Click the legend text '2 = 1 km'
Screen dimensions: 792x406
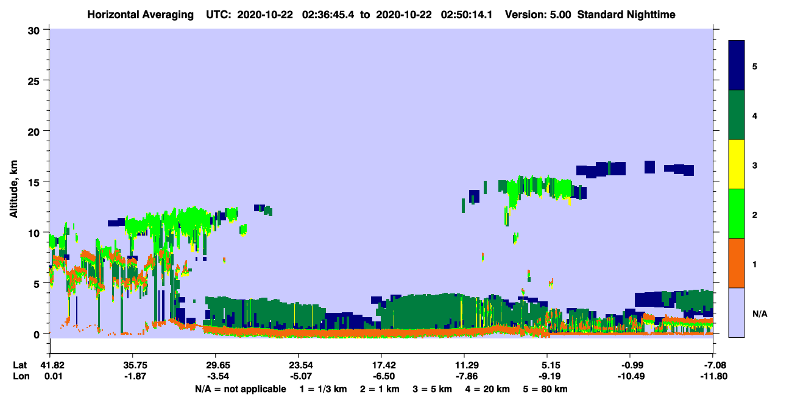click(x=380, y=389)
